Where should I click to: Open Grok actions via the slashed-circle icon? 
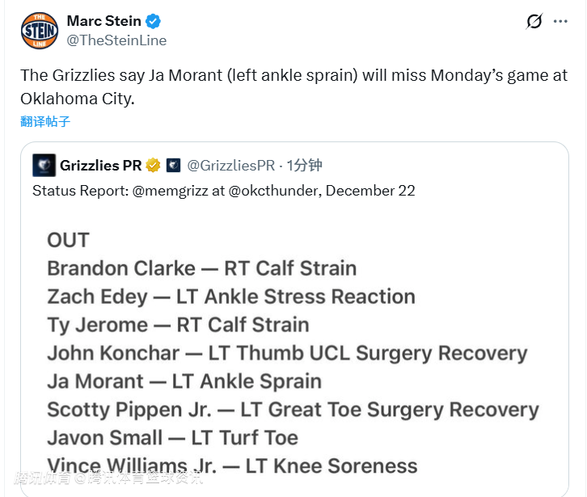point(534,22)
